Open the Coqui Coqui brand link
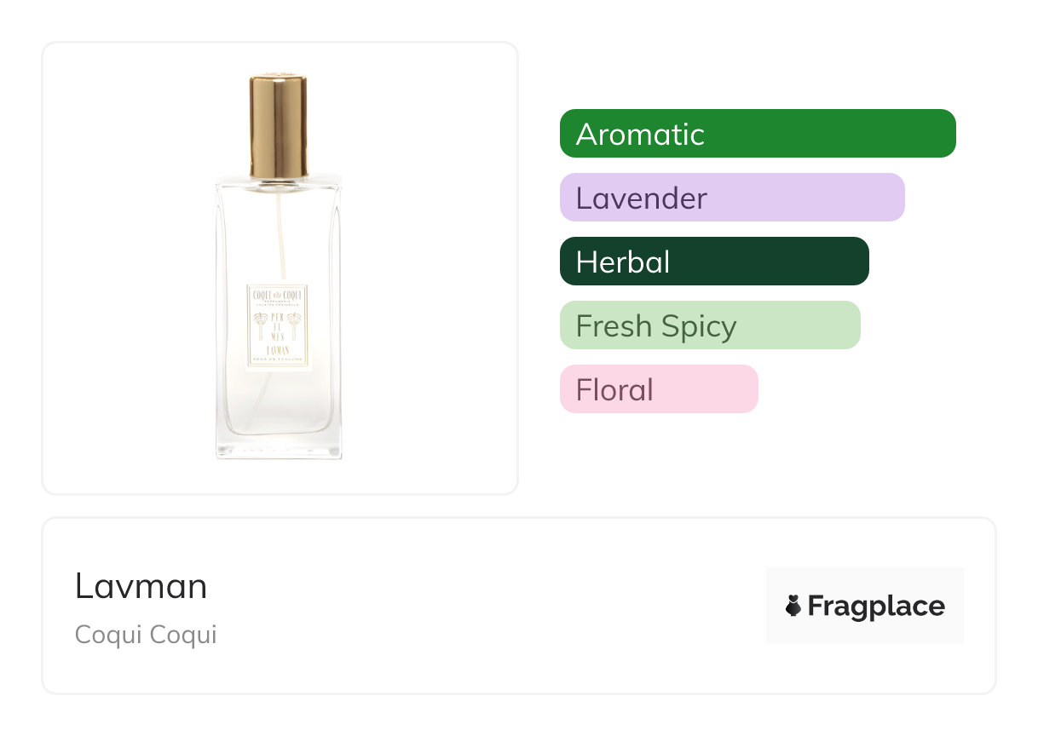Image resolution: width=1038 pixels, height=736 pixels. [146, 635]
